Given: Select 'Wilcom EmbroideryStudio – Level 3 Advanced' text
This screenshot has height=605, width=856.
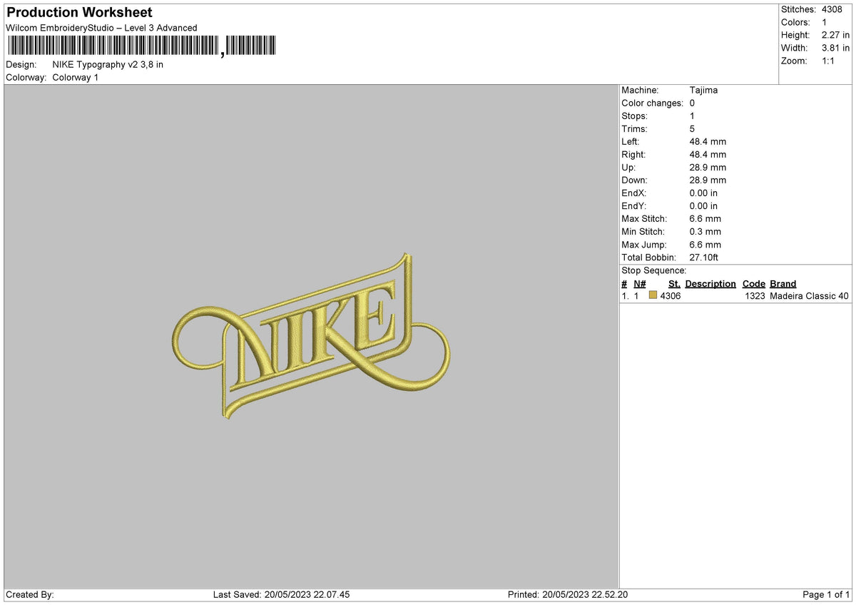Looking at the screenshot, I should click(x=101, y=28).
